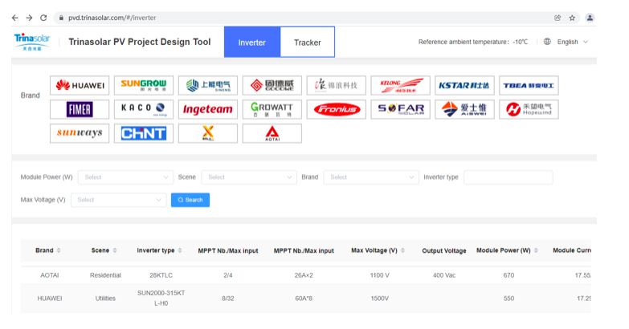Select the AOTAI brand logo
The height and width of the screenshot is (329, 629).
tap(272, 133)
